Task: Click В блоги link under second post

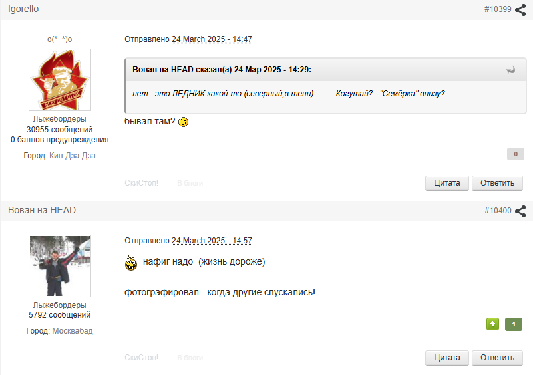Action: pyautogui.click(x=190, y=358)
